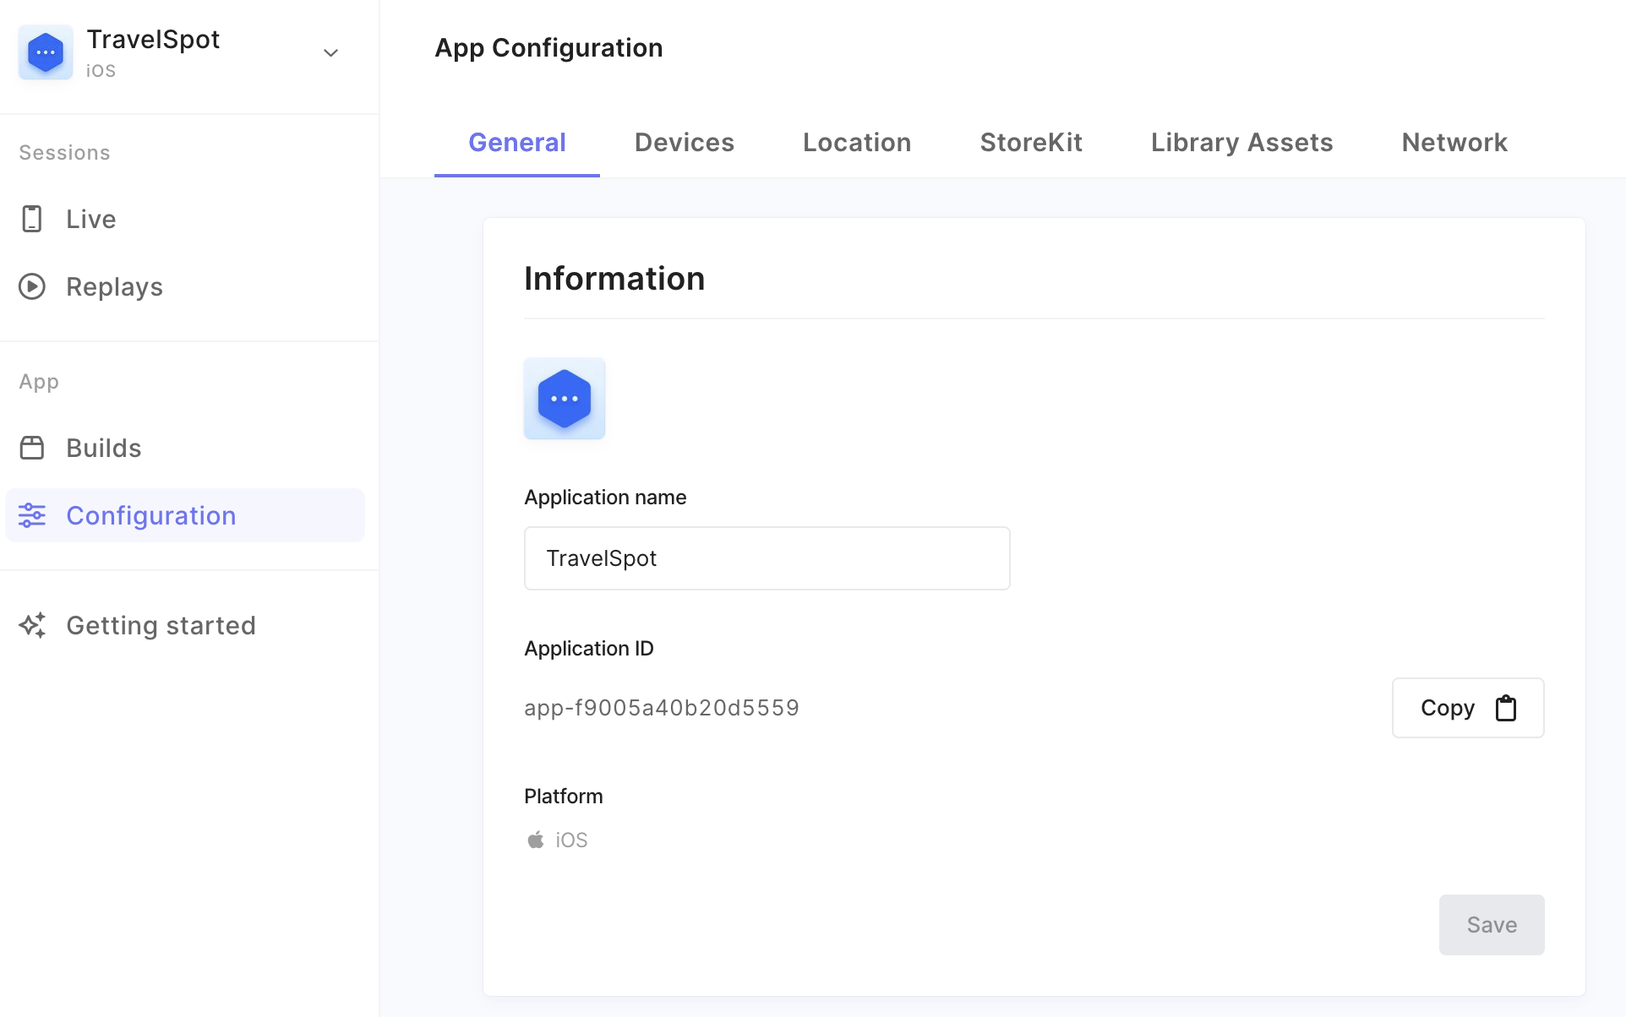Click the Getting started sparkle icon

point(32,625)
